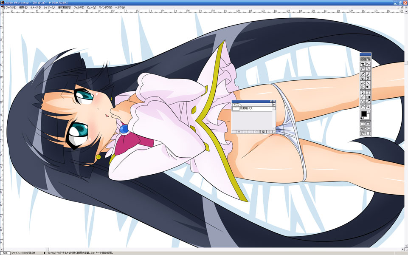Select the Eraser tool
The width and height of the screenshot is (408, 255).
(363, 83)
